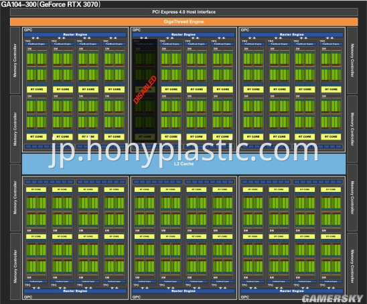367x304 pixels.
Task: Click the GPC label of bottom-right cluster
Action: 245,297
